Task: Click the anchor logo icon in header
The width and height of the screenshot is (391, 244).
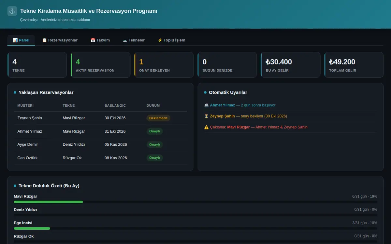Action: (x=12, y=11)
